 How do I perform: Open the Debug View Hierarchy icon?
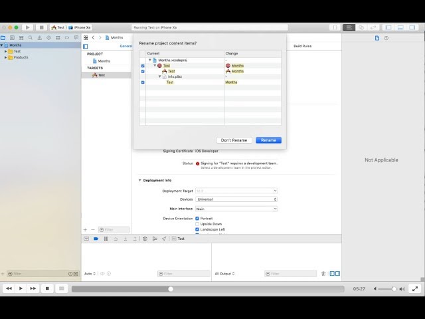coord(145,239)
